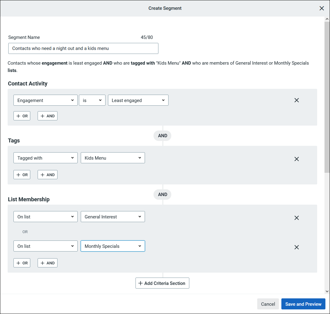Click the AND connector above List Membership
330x314 pixels.
(162, 195)
